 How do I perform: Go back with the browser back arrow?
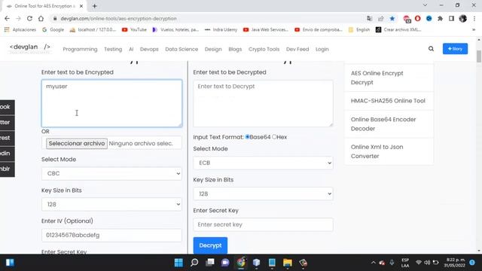[7, 18]
